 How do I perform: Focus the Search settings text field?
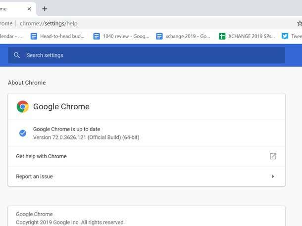[149, 55]
